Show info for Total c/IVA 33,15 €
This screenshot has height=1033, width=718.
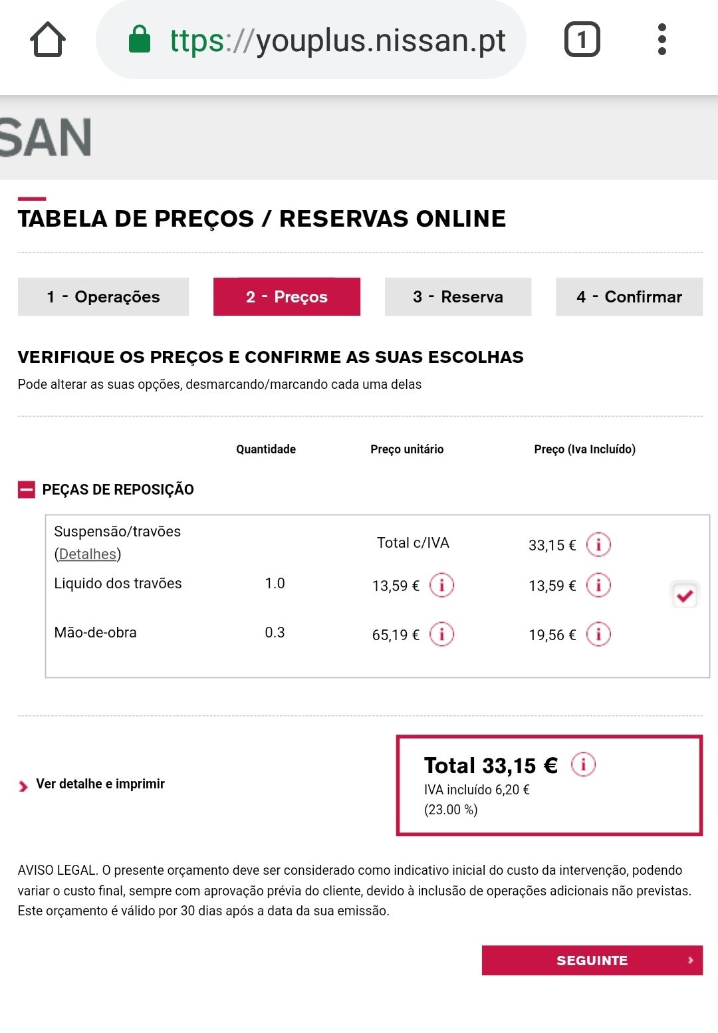598,544
